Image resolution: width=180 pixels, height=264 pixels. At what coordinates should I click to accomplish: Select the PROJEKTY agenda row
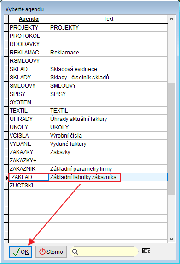click(x=88, y=27)
